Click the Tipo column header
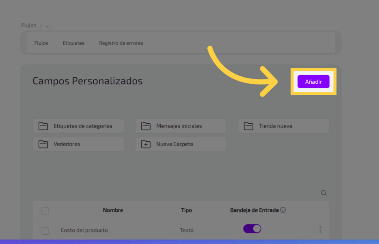Viewport: 379px width, 244px height. [187, 210]
